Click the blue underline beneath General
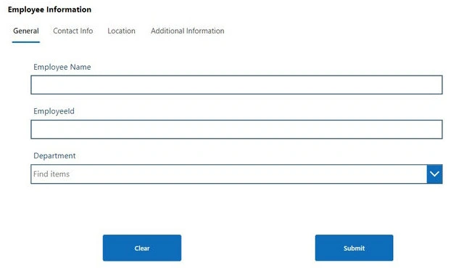The image size is (451, 268). point(26,42)
